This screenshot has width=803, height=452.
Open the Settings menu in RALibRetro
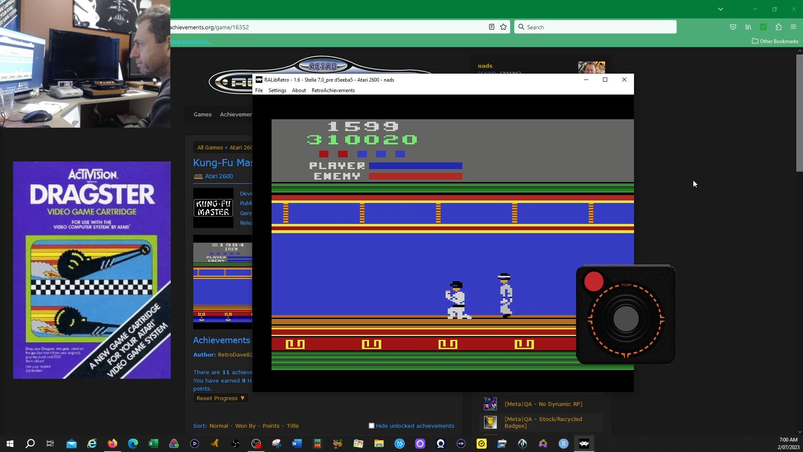point(277,90)
